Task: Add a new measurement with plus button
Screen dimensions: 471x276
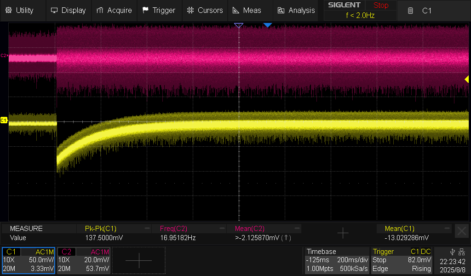Action: 343,233
